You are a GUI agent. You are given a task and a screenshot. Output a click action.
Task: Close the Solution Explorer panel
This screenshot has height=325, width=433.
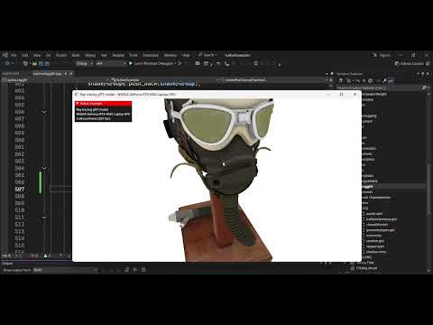(428, 74)
